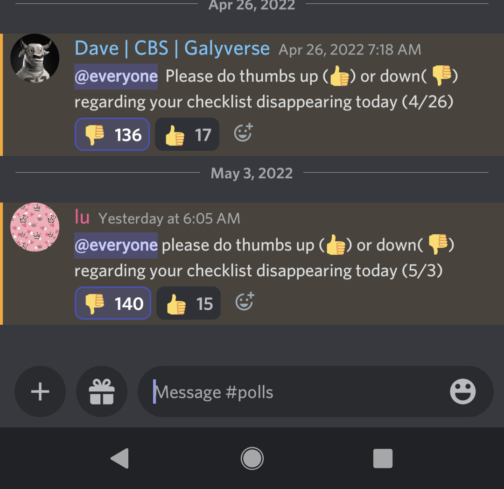This screenshot has width=504, height=489.
Task: Open the gift icon button
Action: [x=102, y=391]
